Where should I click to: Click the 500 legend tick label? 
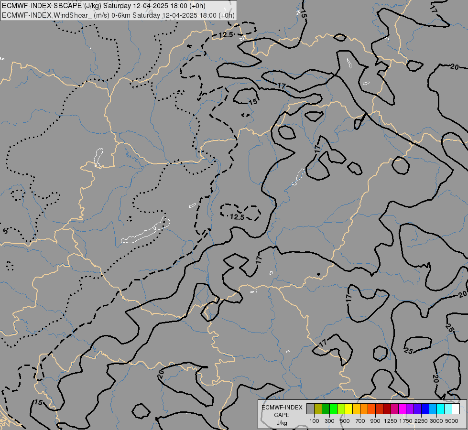345,421
